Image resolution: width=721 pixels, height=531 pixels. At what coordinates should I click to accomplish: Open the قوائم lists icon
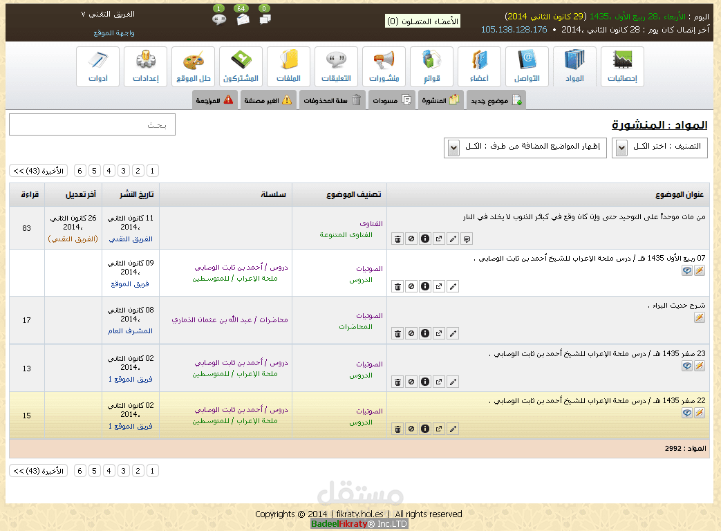(431, 66)
